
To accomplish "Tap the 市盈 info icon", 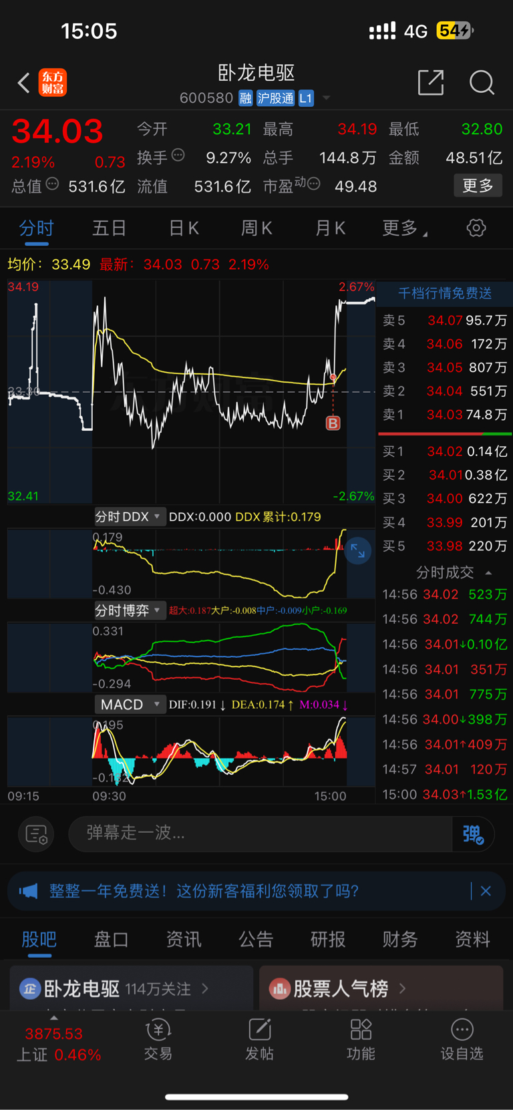I will 313,184.
